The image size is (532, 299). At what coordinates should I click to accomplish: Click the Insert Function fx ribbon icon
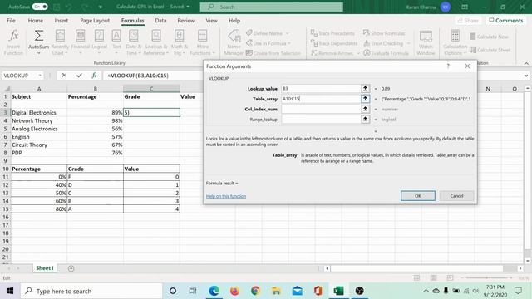coord(13,42)
